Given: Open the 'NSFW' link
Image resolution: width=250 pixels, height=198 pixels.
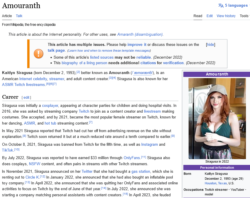Looking at the screenshot, I should point(34,164).
